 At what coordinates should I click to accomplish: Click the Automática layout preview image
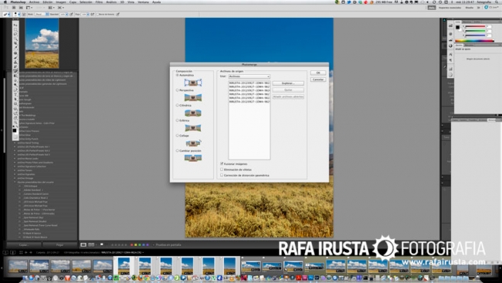193,83
